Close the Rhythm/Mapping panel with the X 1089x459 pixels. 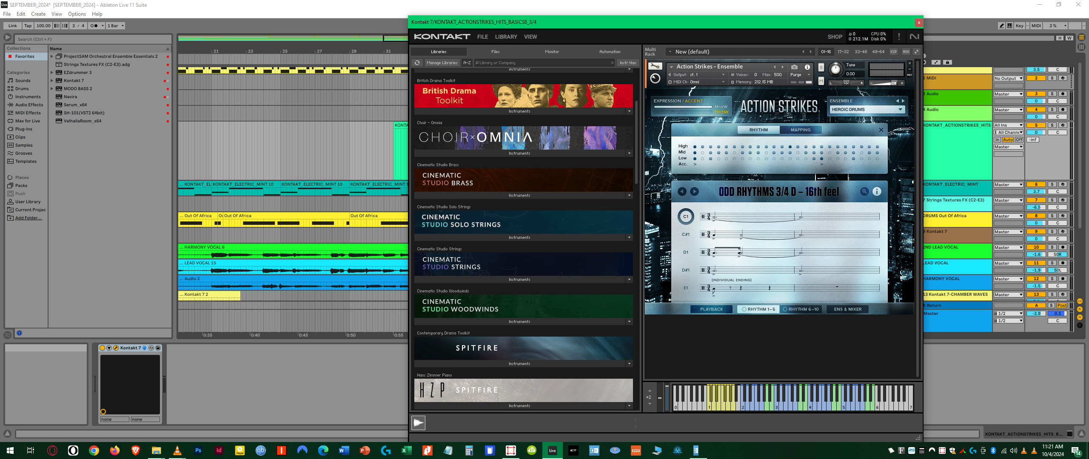coord(881,130)
